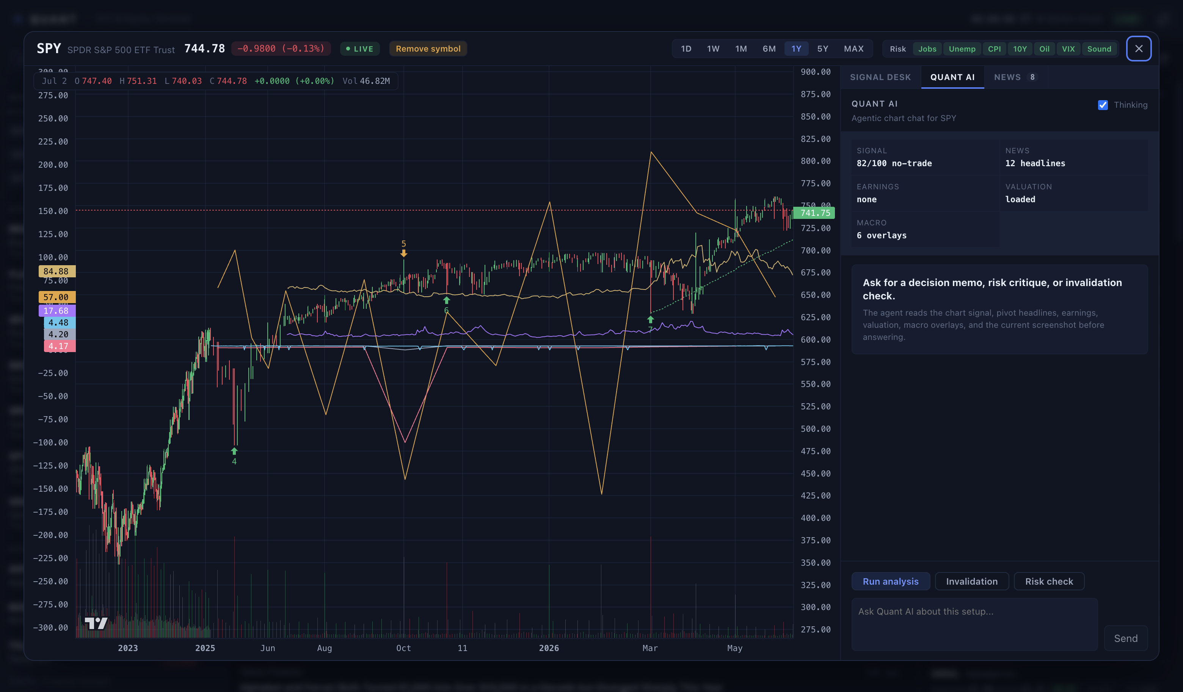This screenshot has width=1183, height=692.
Task: Select the 1Y timeframe
Action: [796, 49]
